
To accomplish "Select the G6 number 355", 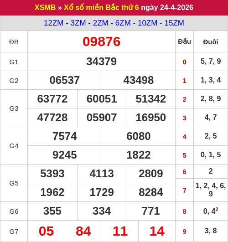I will (52, 211).
